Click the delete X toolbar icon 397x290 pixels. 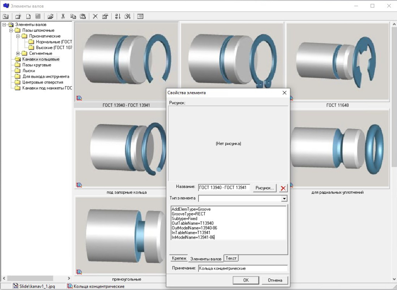pyautogui.click(x=95, y=16)
